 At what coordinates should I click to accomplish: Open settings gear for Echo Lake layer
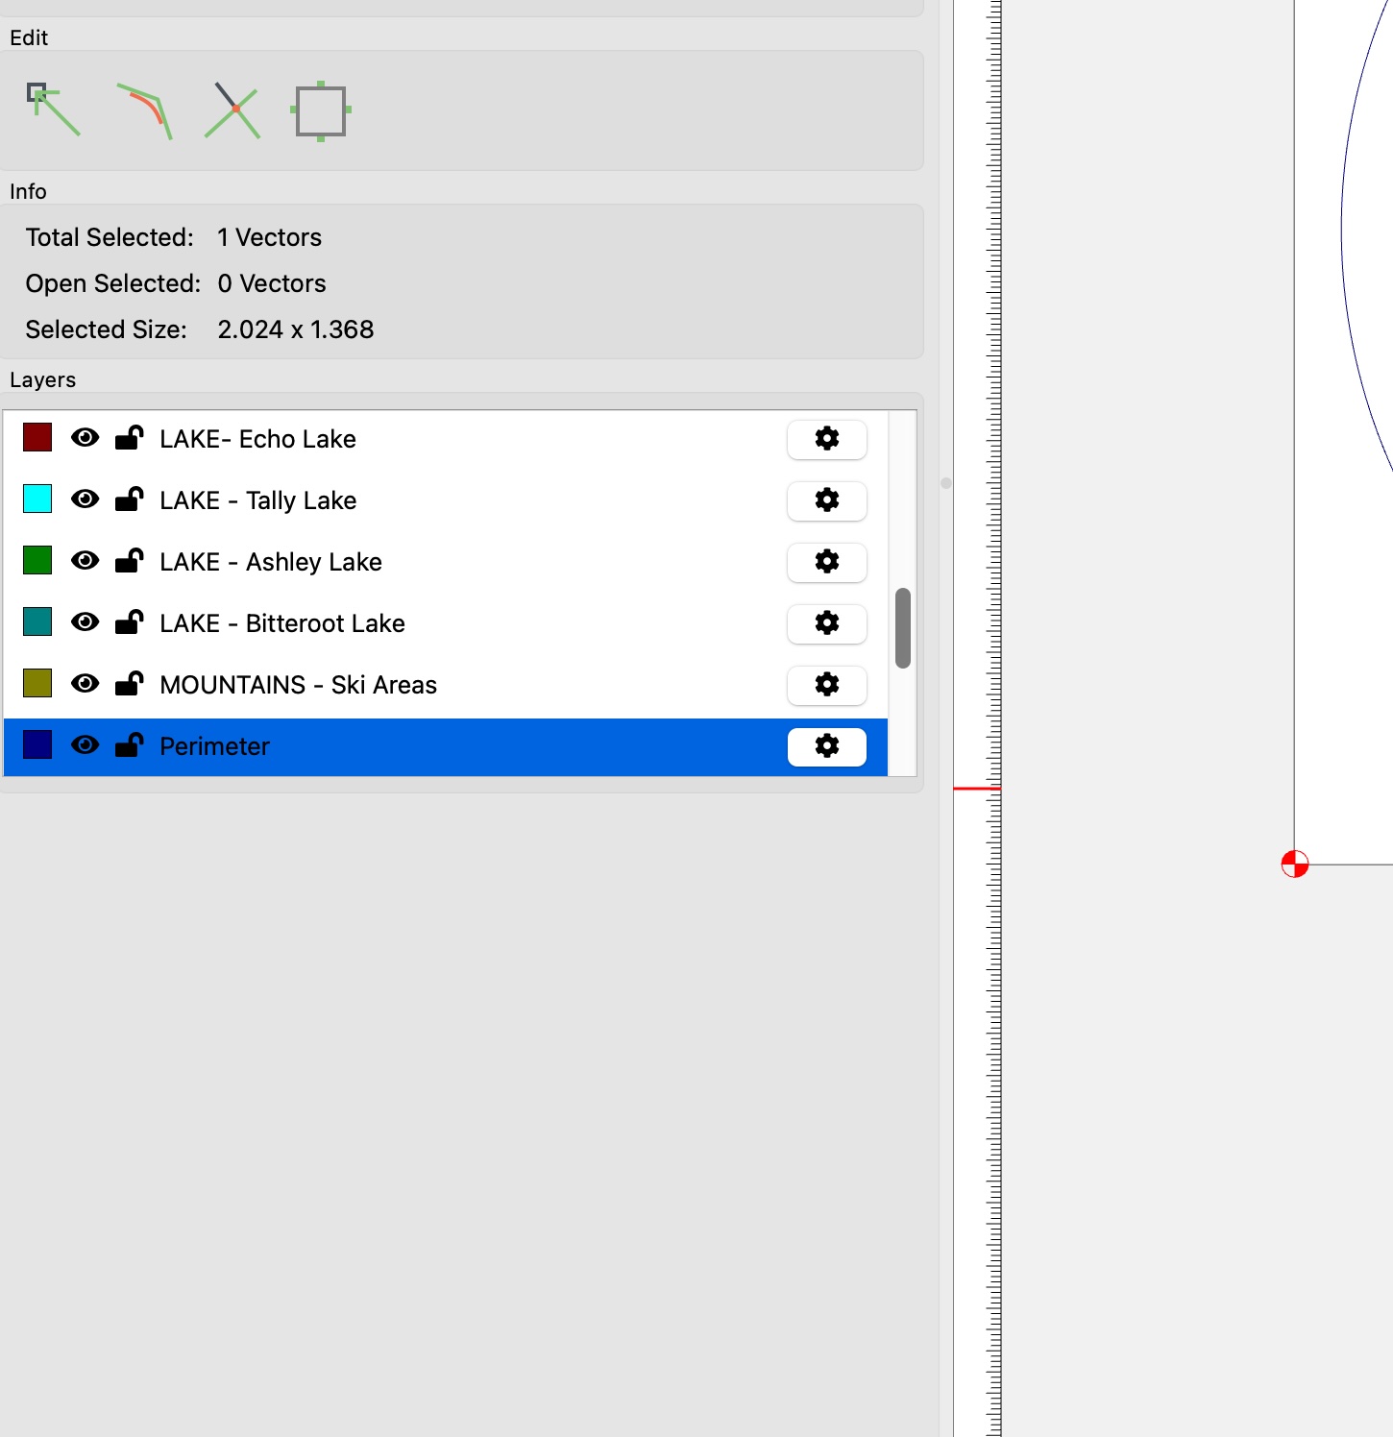[826, 439]
